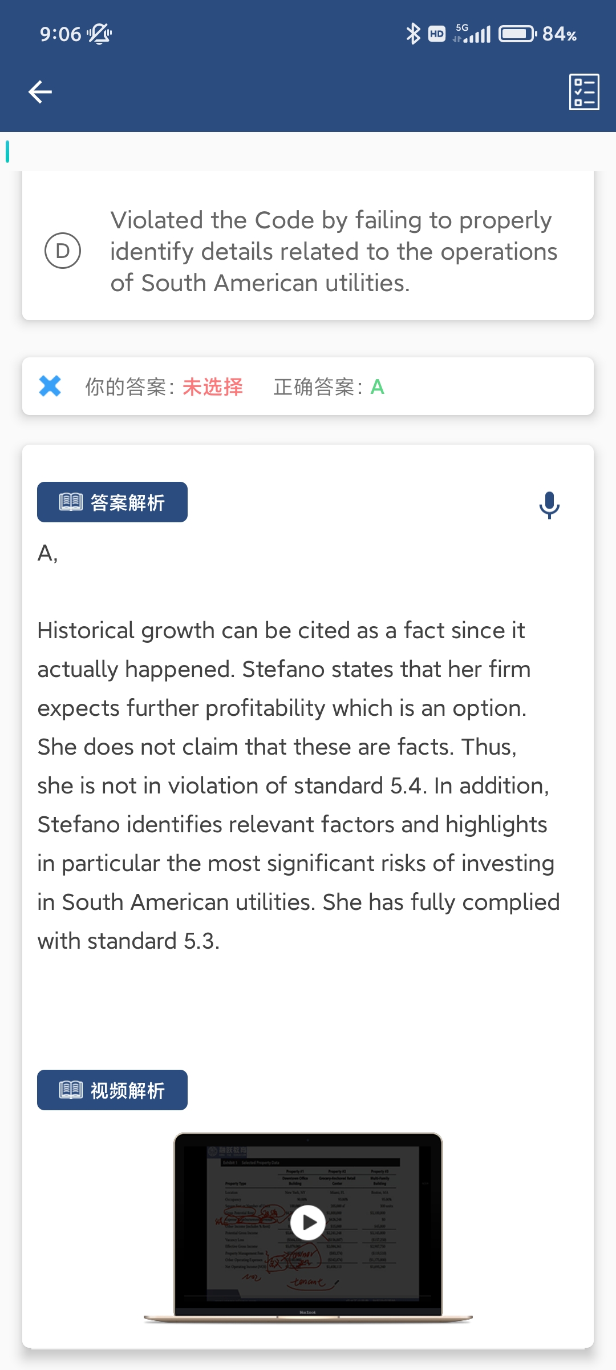Open the 视频解析 section button
Image resolution: width=616 pixels, height=1370 pixels.
tap(112, 1090)
